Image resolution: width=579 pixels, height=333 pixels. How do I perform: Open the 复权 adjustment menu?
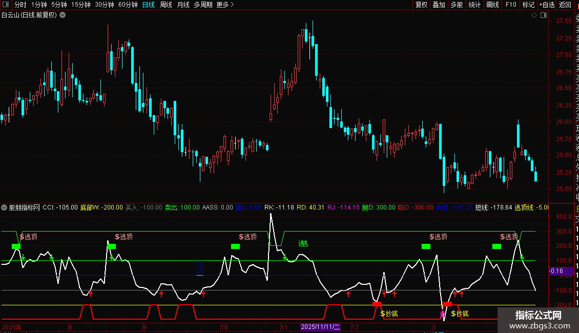[x=421, y=5]
